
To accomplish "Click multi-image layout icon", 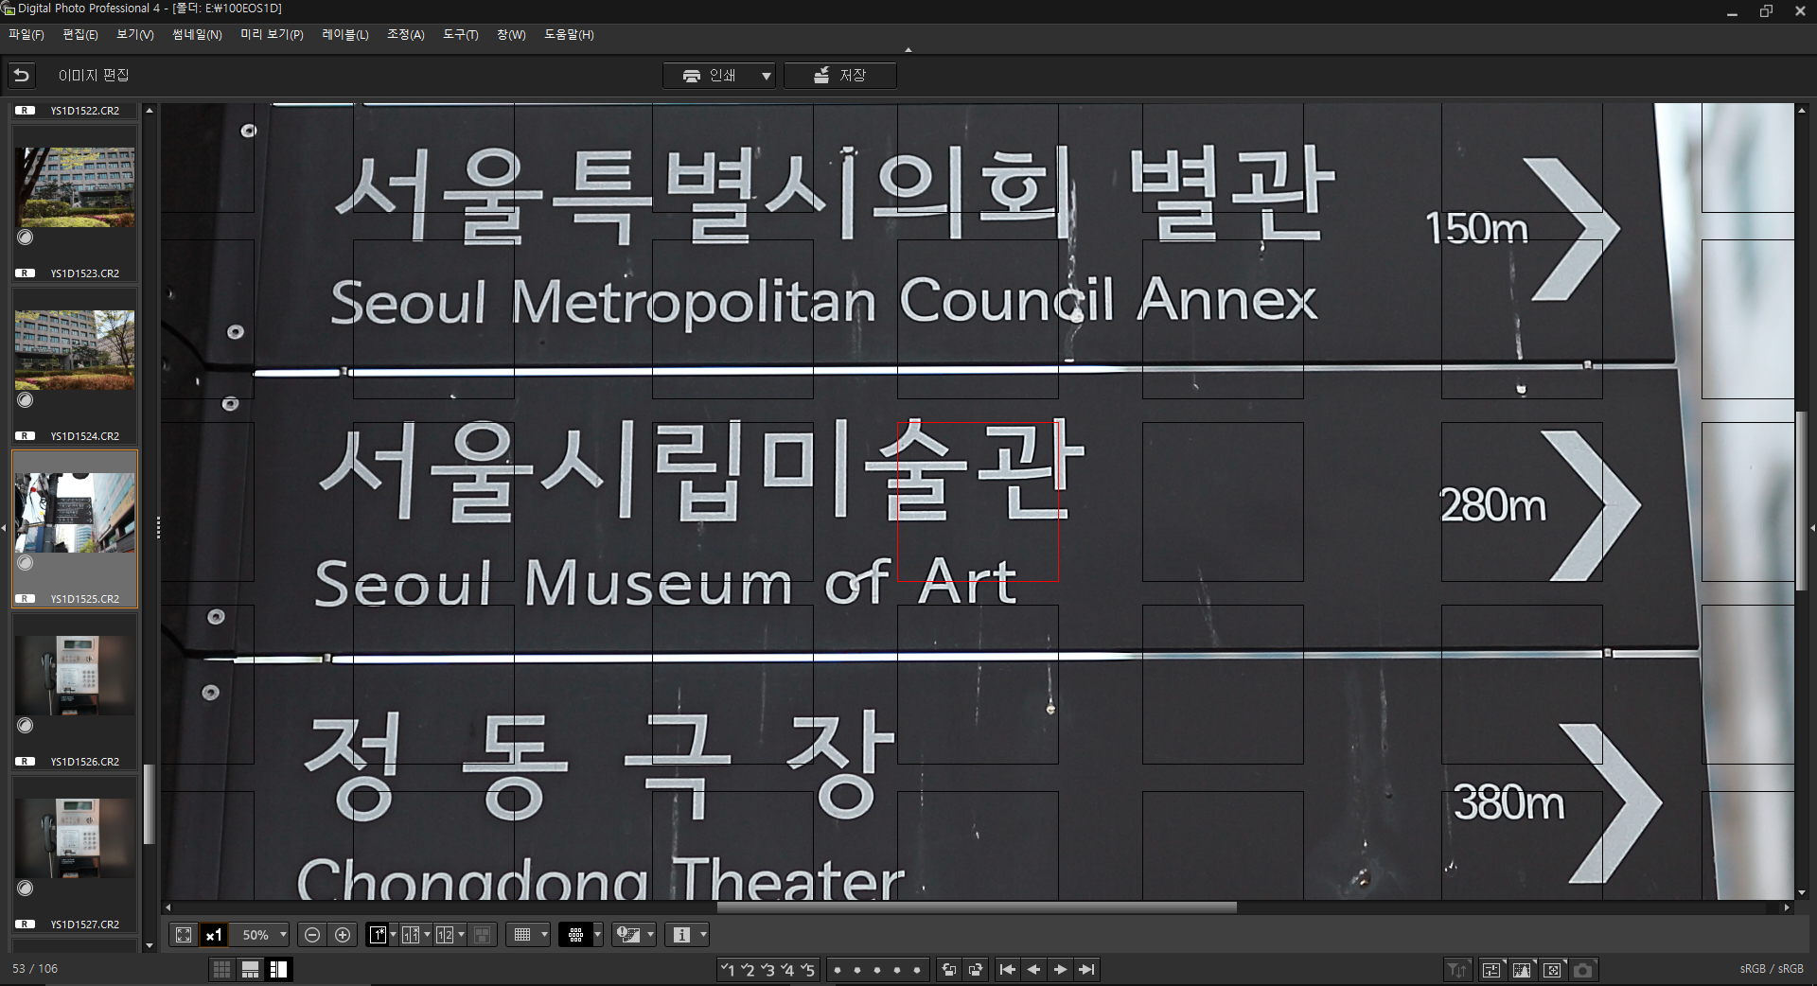I will click(482, 935).
